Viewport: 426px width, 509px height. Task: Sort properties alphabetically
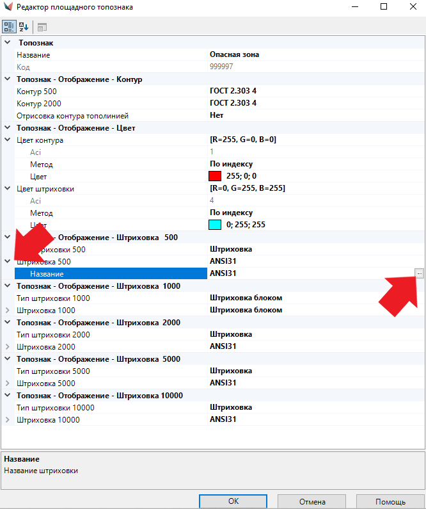tap(24, 27)
